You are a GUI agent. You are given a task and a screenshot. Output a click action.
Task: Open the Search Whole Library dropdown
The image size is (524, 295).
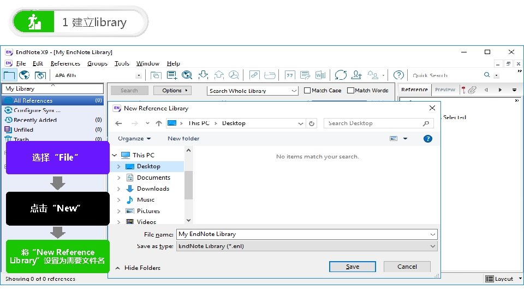click(x=294, y=91)
